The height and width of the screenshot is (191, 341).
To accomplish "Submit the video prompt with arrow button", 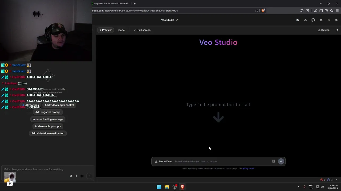I will click(281, 161).
